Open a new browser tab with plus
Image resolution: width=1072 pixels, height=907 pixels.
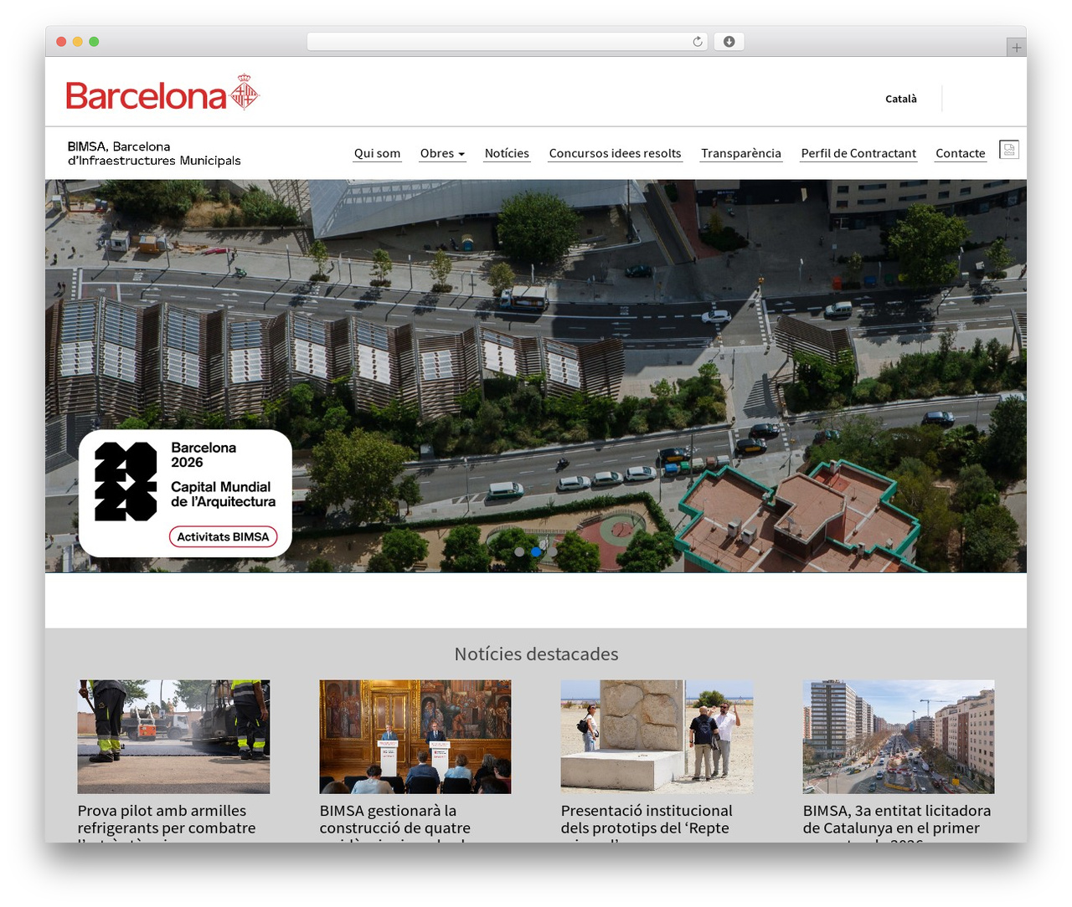1016,48
